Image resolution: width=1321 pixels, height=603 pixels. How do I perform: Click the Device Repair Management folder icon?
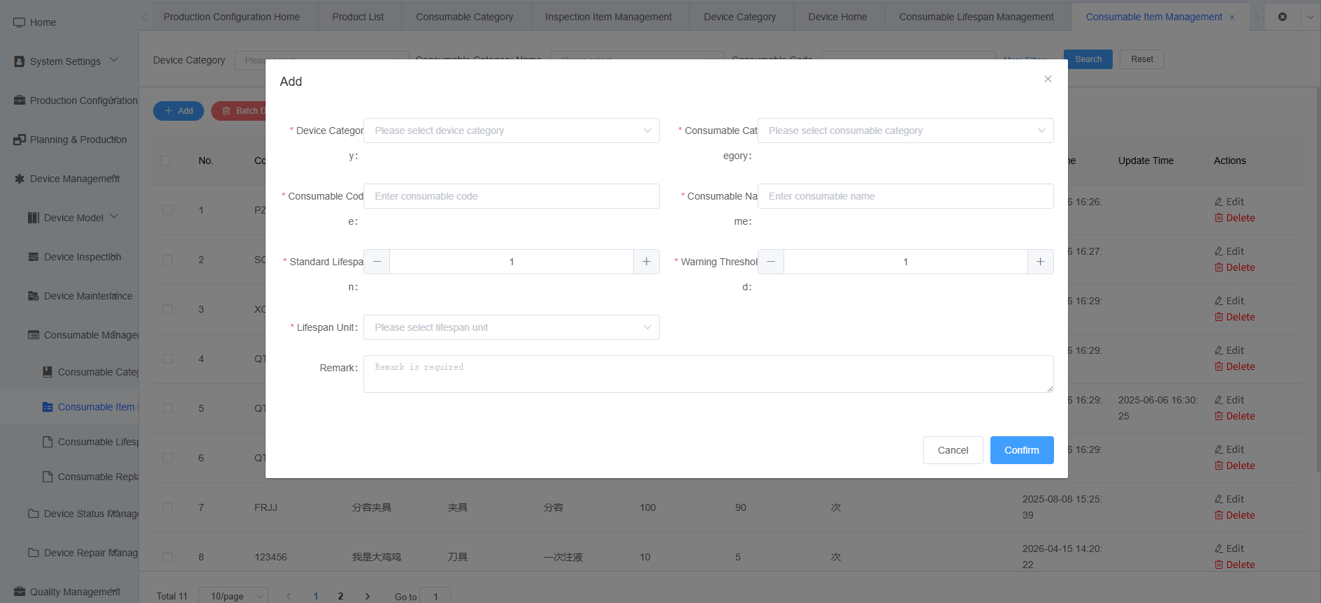click(34, 553)
